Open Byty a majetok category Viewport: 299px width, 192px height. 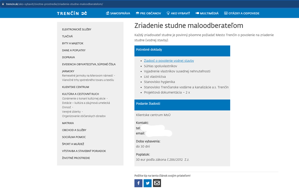click(x=73, y=43)
